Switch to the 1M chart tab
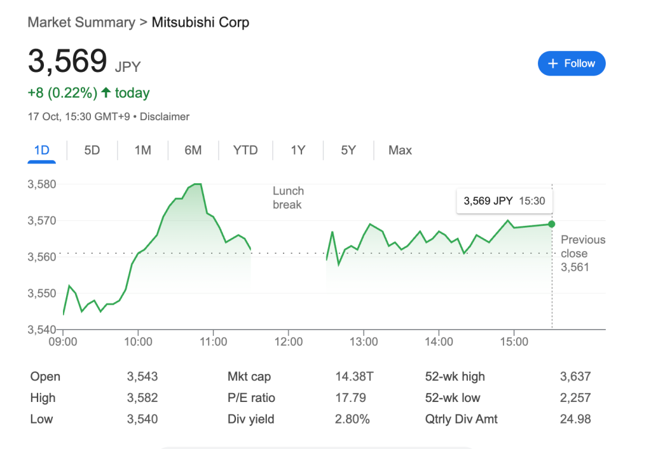This screenshot has height=449, width=651. (x=142, y=151)
